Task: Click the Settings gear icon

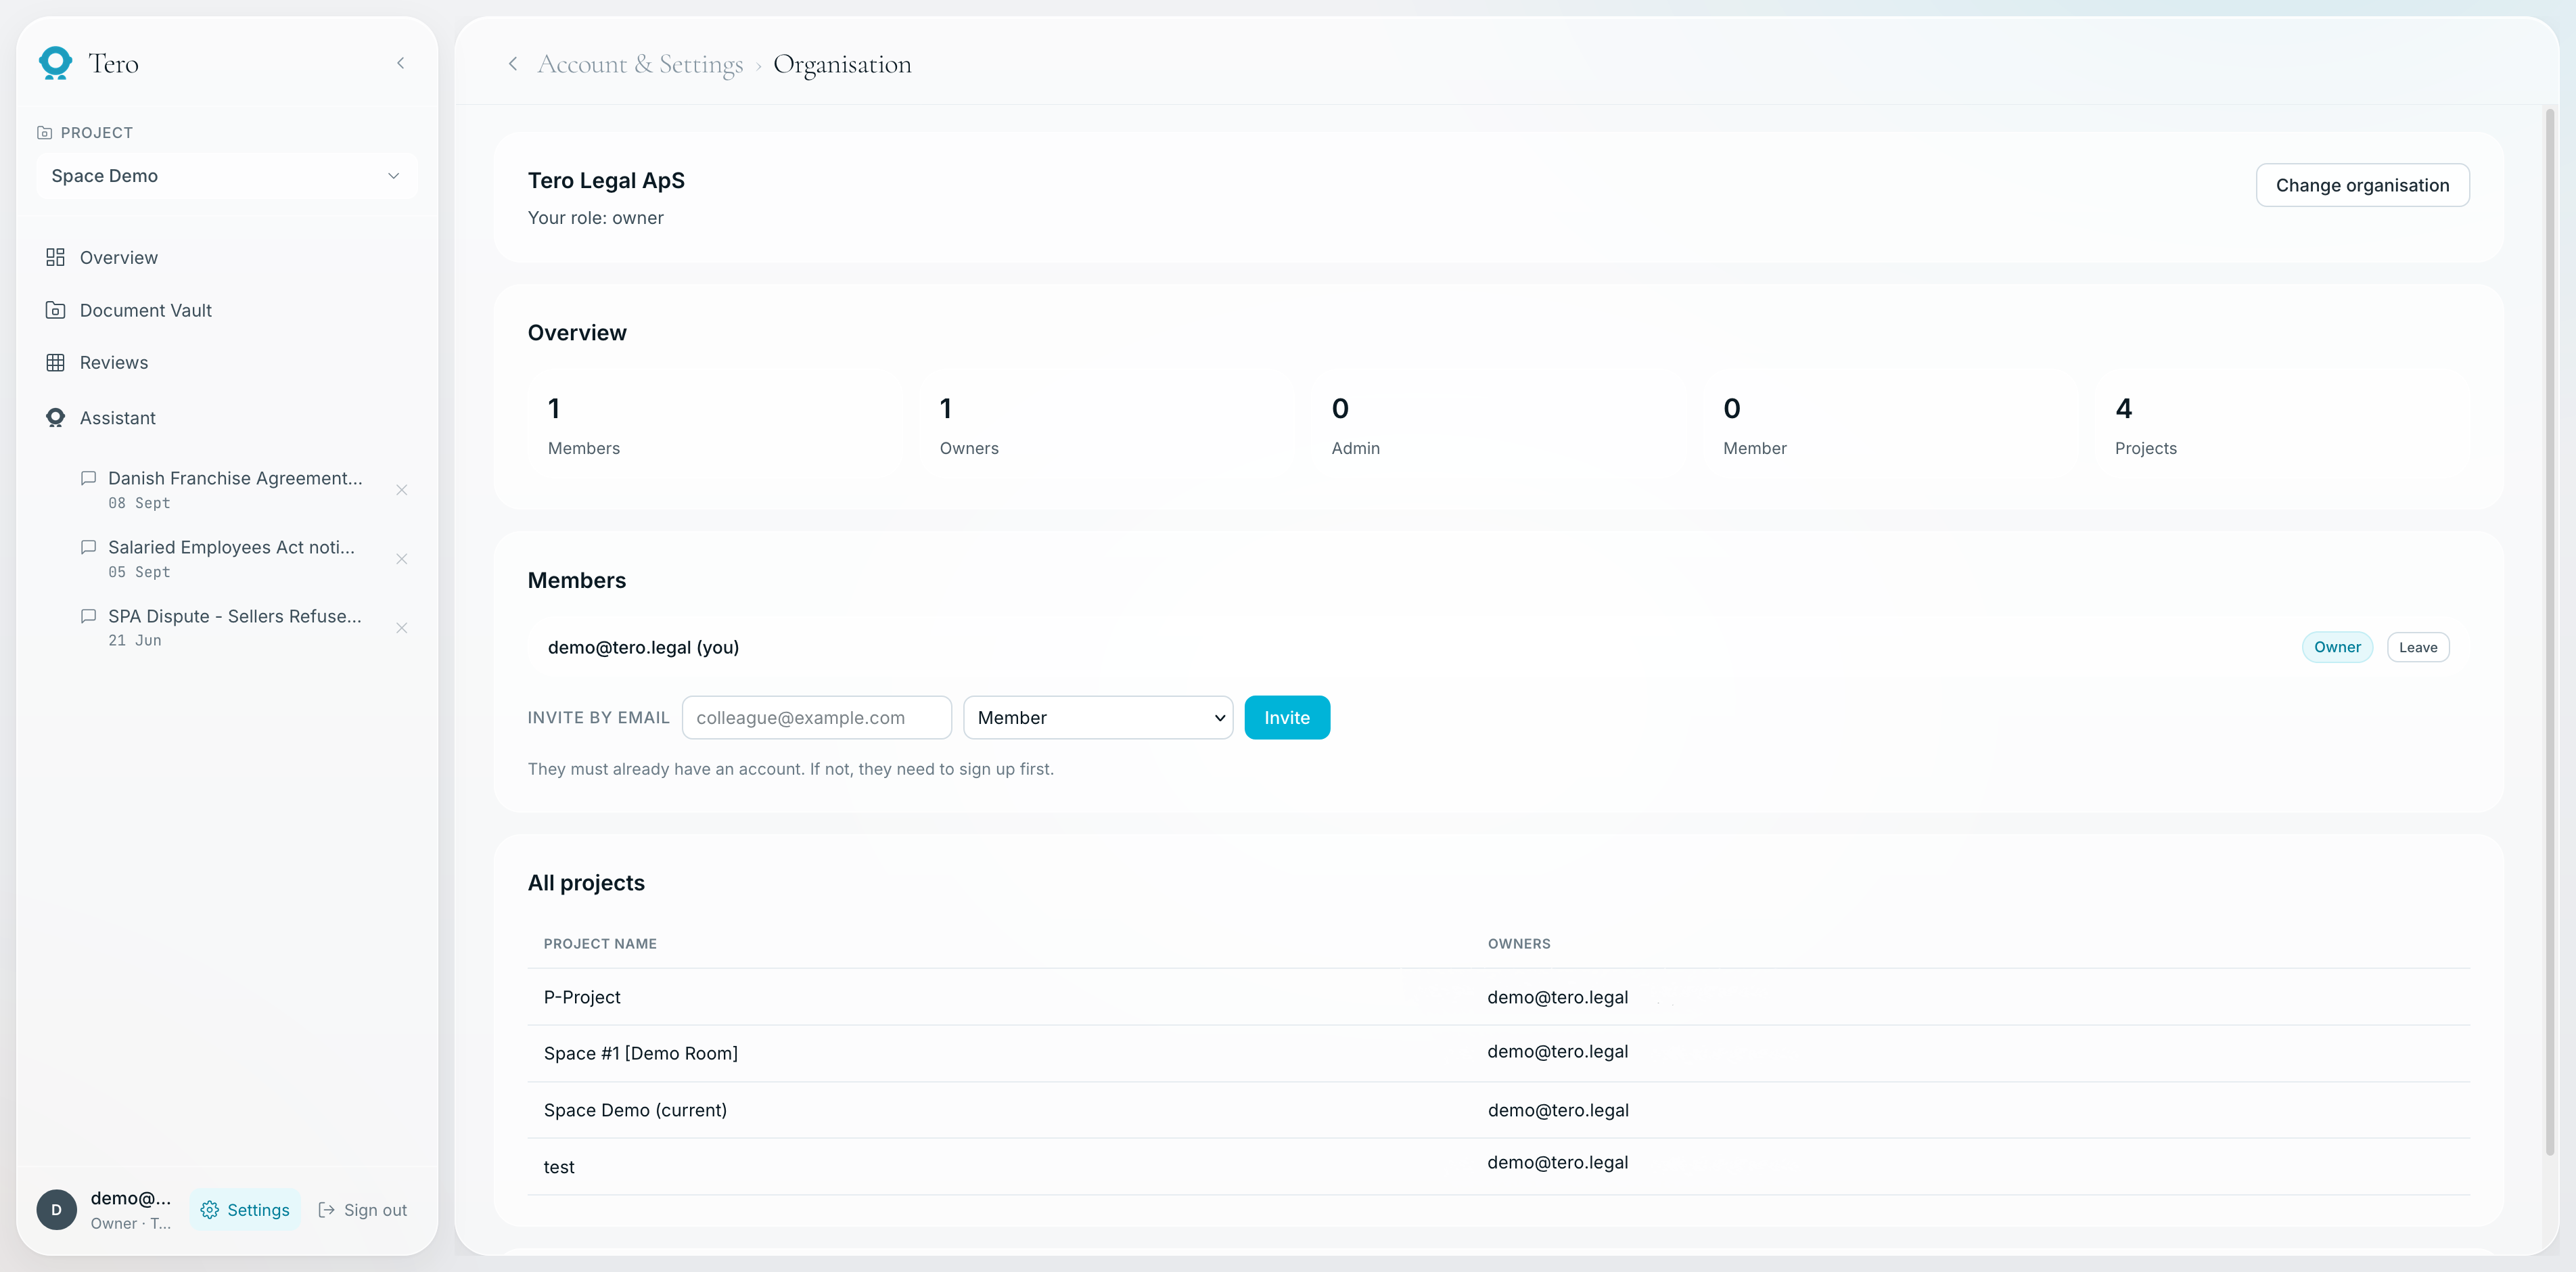Action: [209, 1210]
